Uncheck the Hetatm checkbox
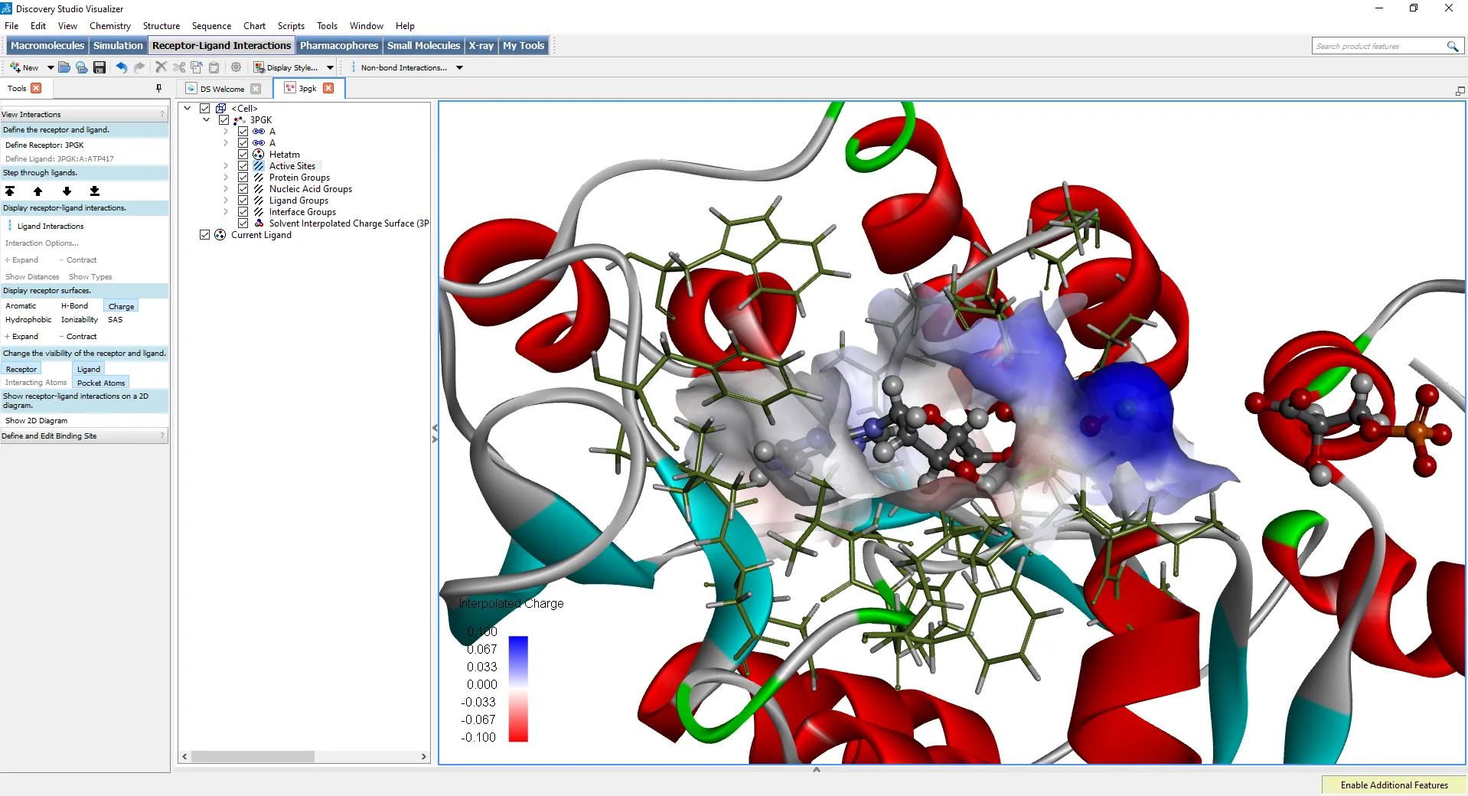The image size is (1468, 796). click(x=243, y=155)
